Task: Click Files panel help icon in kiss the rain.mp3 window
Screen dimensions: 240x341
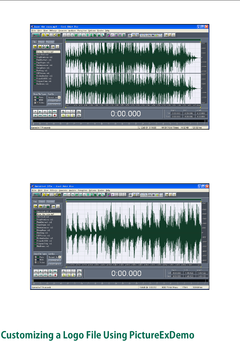Action: 58,47
